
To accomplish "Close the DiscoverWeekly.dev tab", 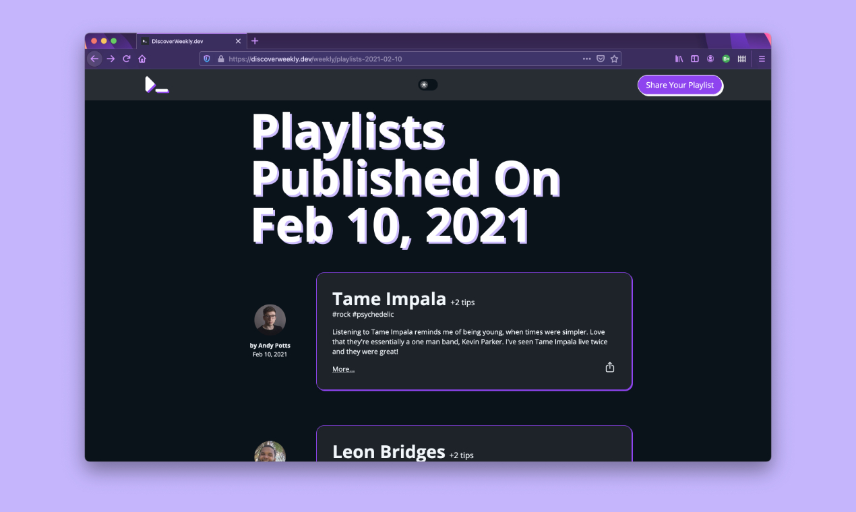I will click(x=238, y=41).
